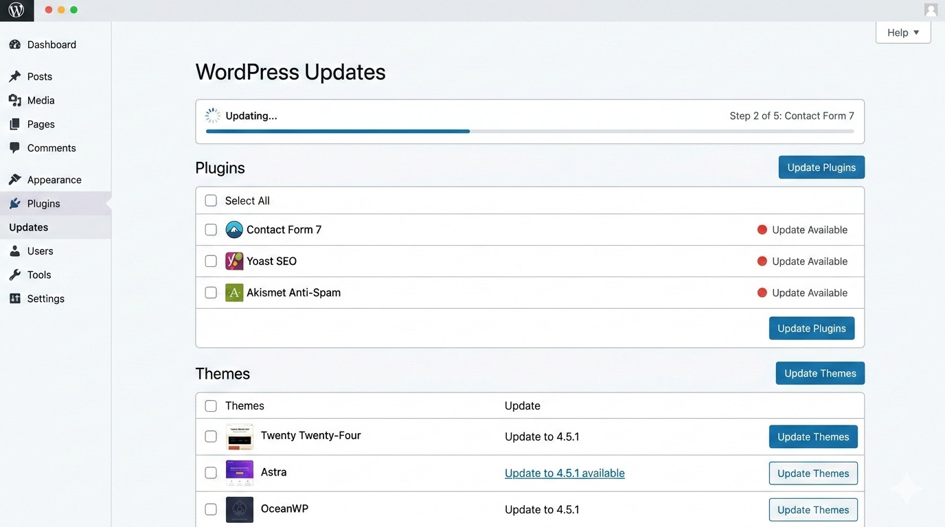Open the Twenty Twenty-Four theme thumbnail
Image resolution: width=945 pixels, height=527 pixels.
point(240,436)
